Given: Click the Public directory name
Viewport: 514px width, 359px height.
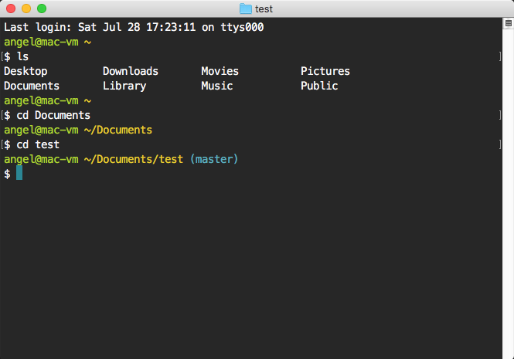Looking at the screenshot, I should click(x=318, y=86).
